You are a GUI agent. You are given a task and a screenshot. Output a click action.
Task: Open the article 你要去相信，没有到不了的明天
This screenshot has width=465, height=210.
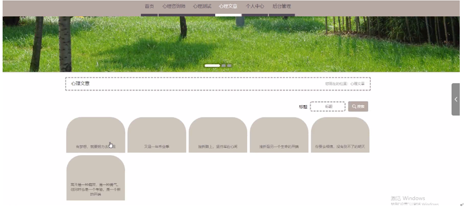(340, 135)
